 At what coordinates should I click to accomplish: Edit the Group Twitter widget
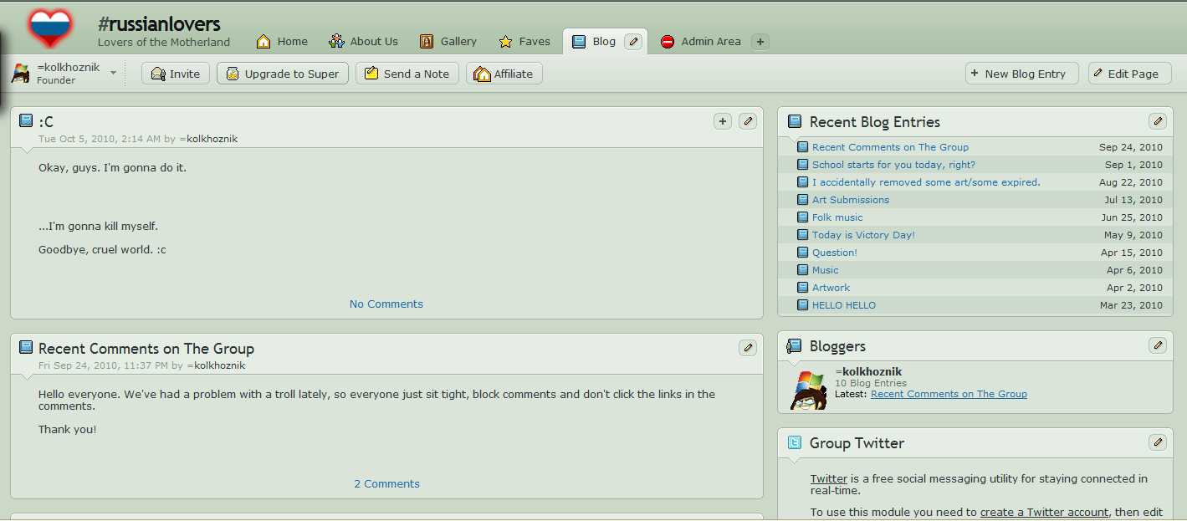pyautogui.click(x=1158, y=442)
